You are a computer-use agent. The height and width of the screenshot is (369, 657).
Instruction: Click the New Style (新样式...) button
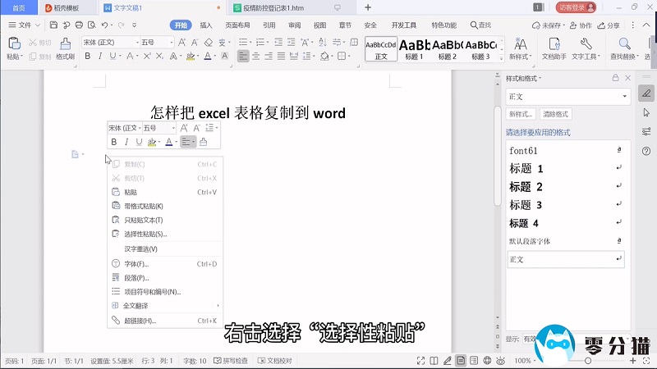tap(521, 114)
